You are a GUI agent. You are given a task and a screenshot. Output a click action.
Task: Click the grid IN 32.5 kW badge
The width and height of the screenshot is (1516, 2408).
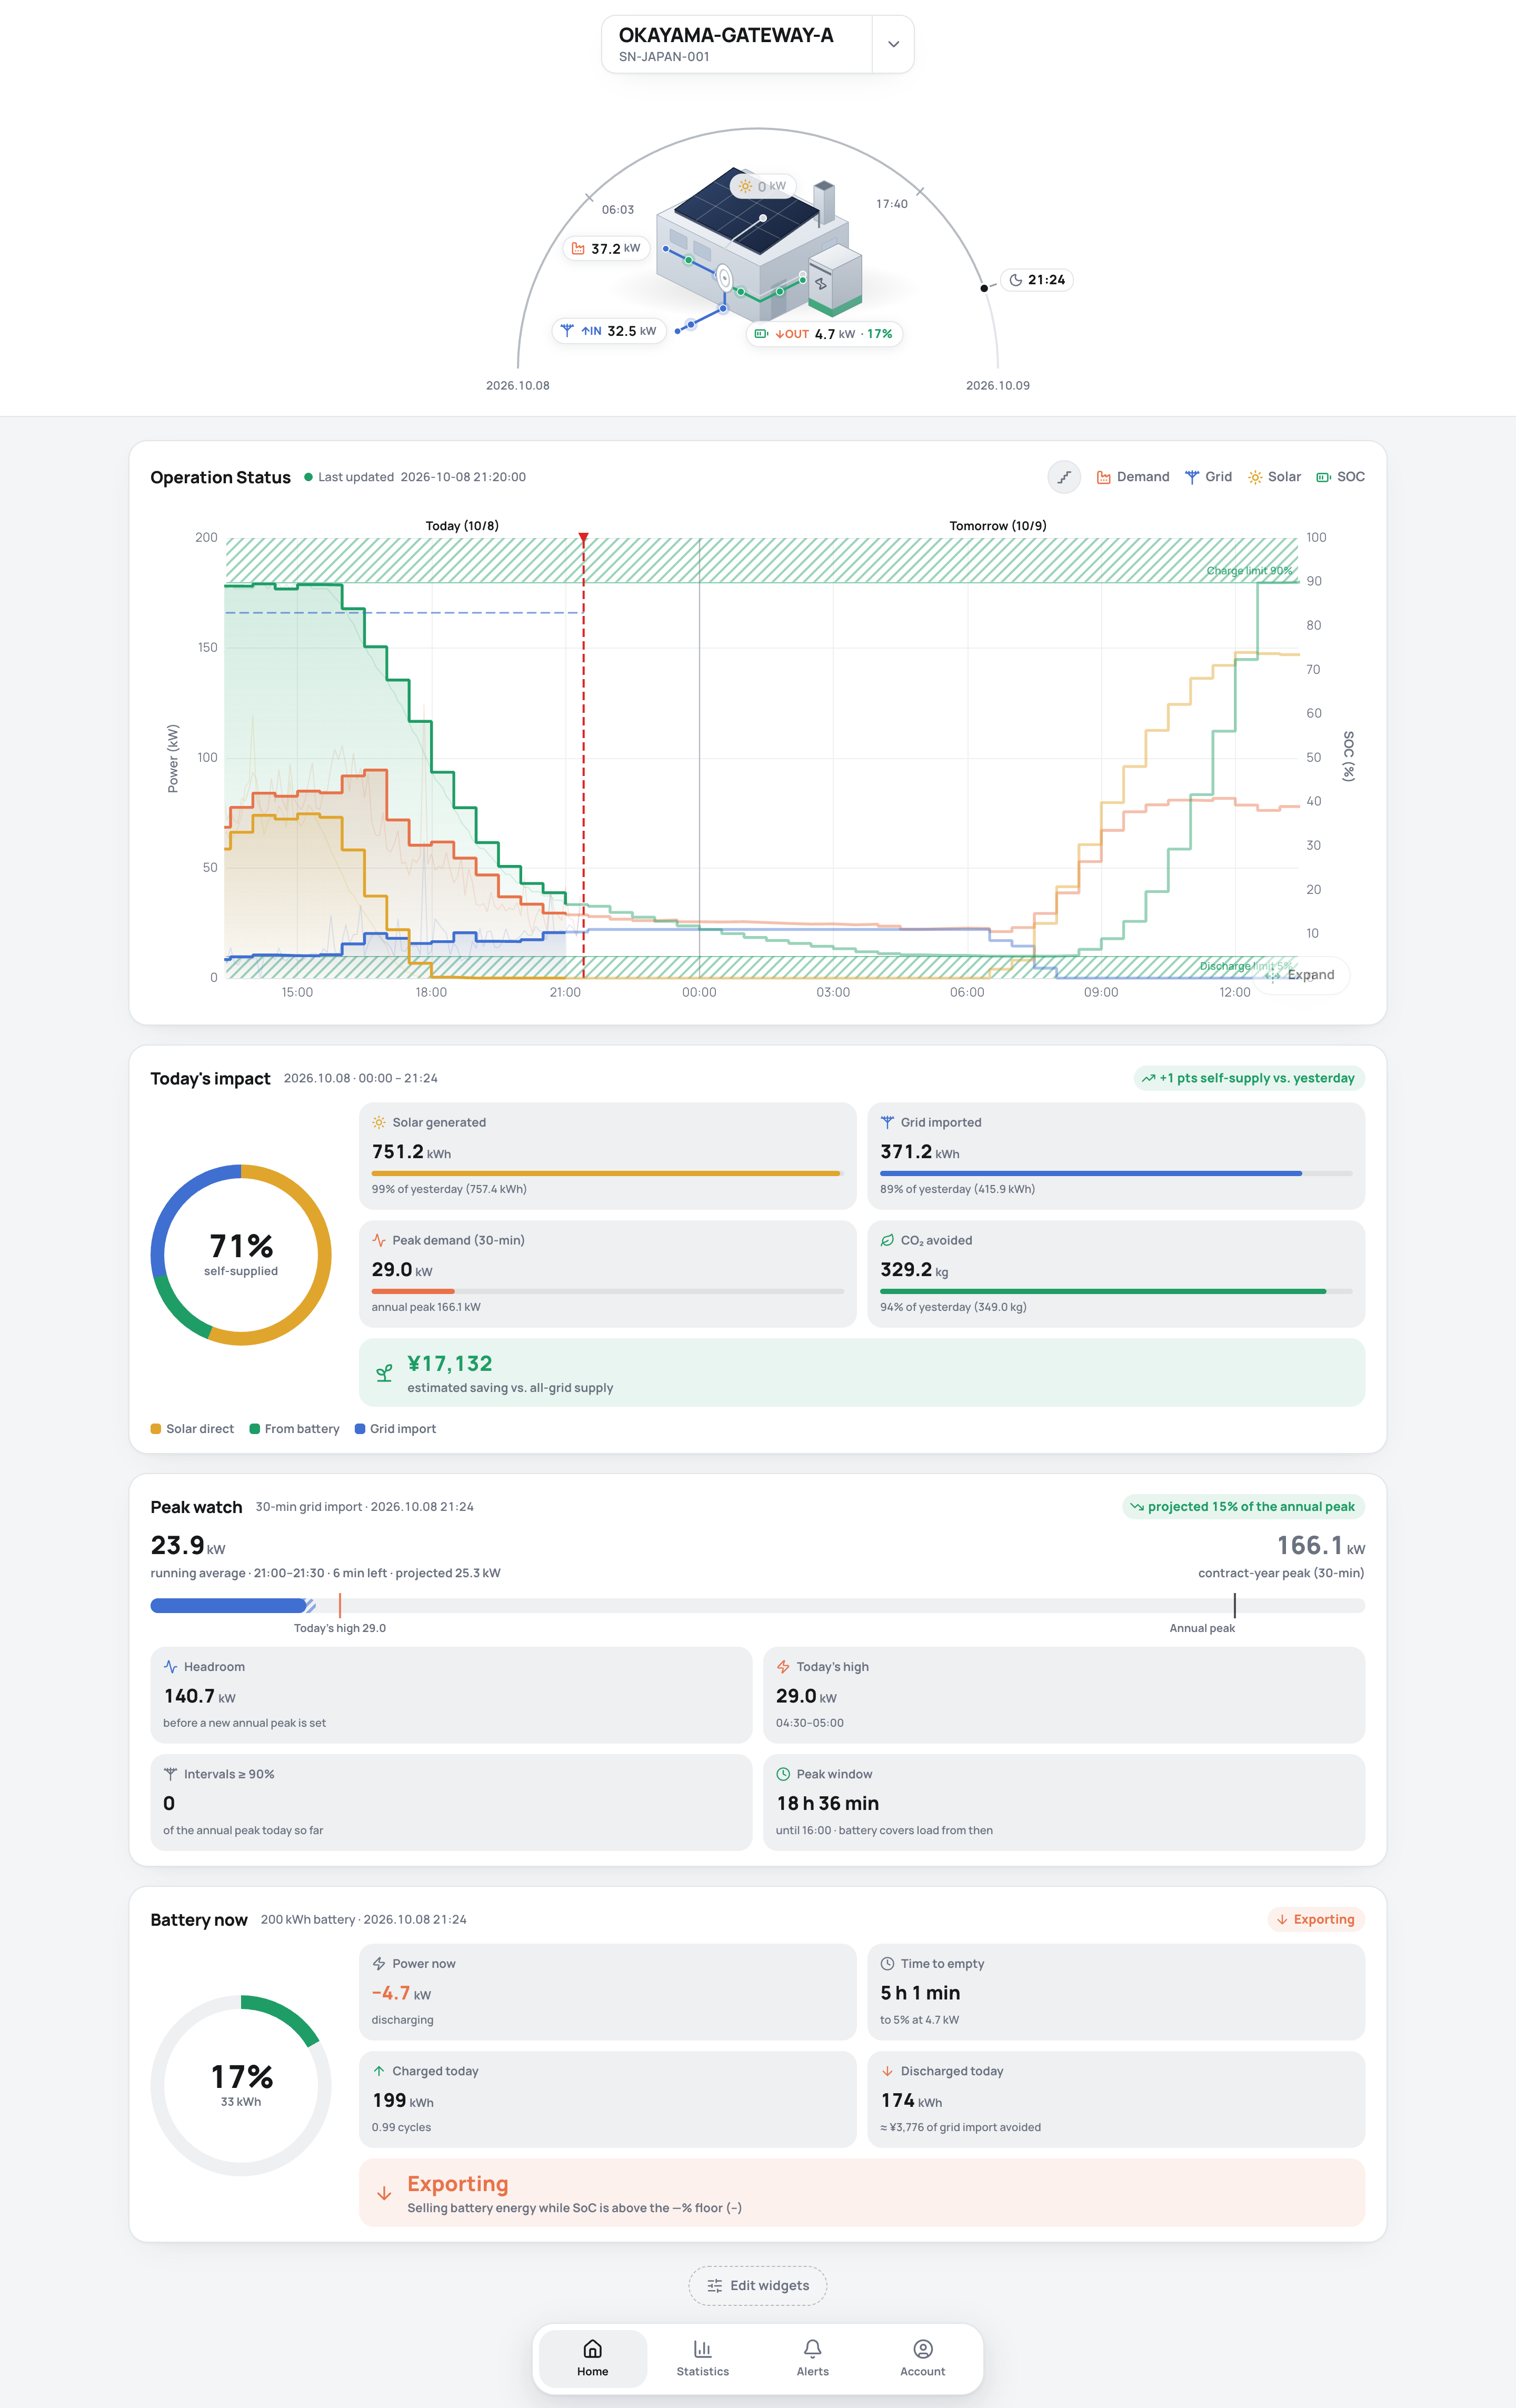click(609, 331)
